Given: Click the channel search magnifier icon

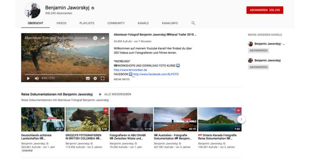Looking at the screenshot, I should pos(193,23).
